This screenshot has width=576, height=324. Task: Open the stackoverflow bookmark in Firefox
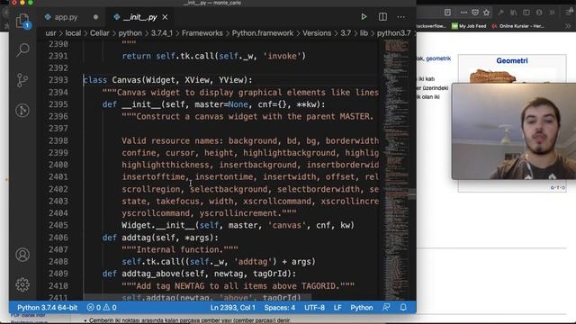(431, 26)
